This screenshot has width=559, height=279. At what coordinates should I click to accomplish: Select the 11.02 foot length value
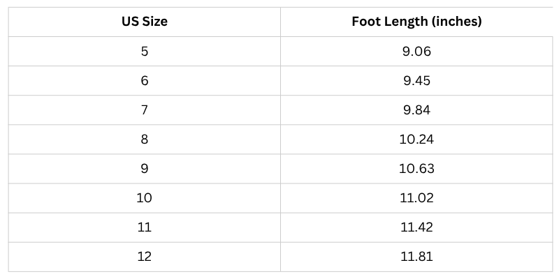tap(416, 198)
